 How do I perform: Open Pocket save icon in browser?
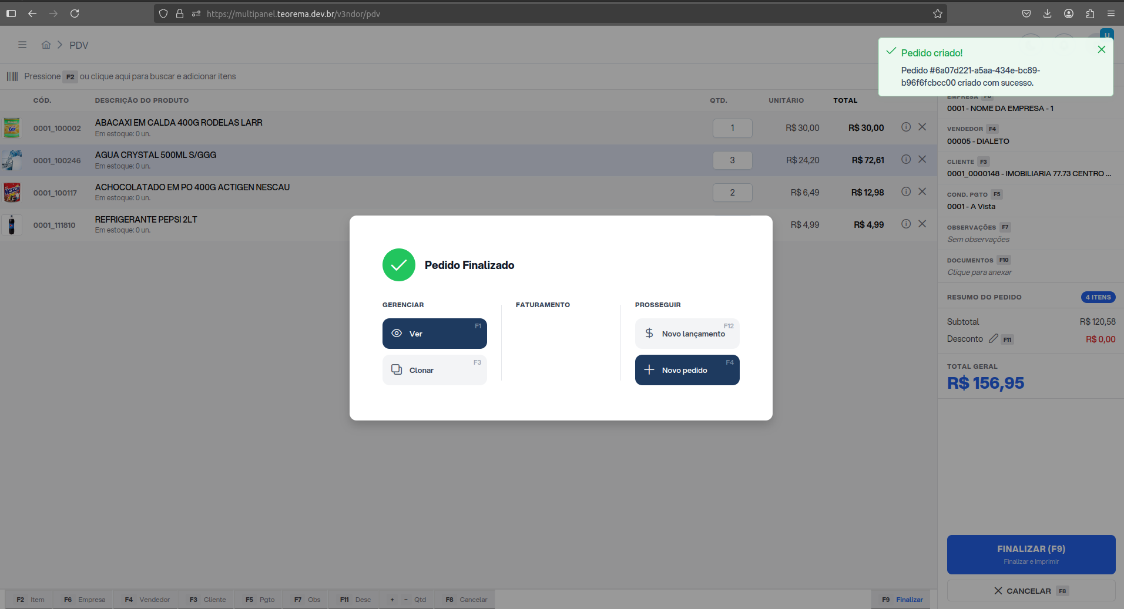coord(1026,14)
